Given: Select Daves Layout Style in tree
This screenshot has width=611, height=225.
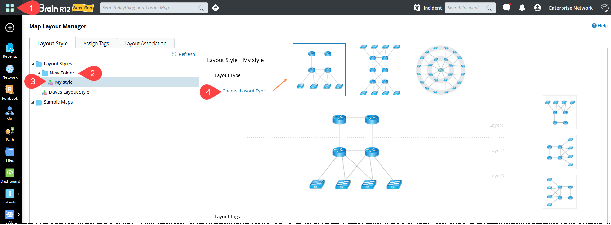Looking at the screenshot, I should (69, 92).
